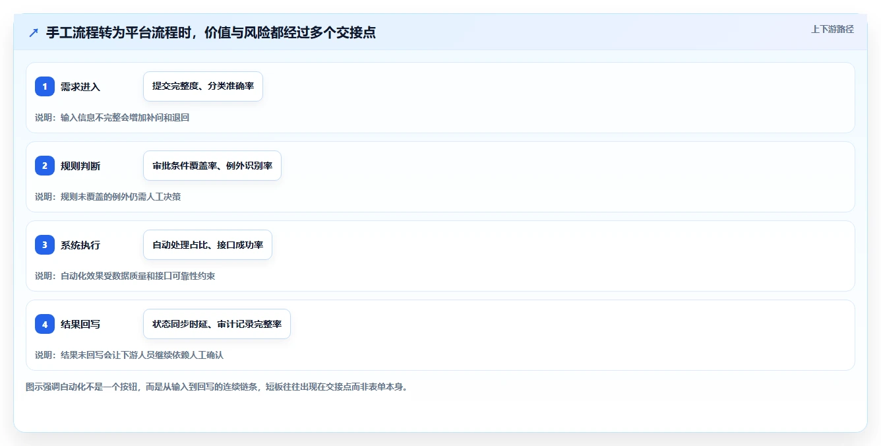Image resolution: width=881 pixels, height=446 pixels.
Task: Click the 系统执行 step title
Action: 80,245
